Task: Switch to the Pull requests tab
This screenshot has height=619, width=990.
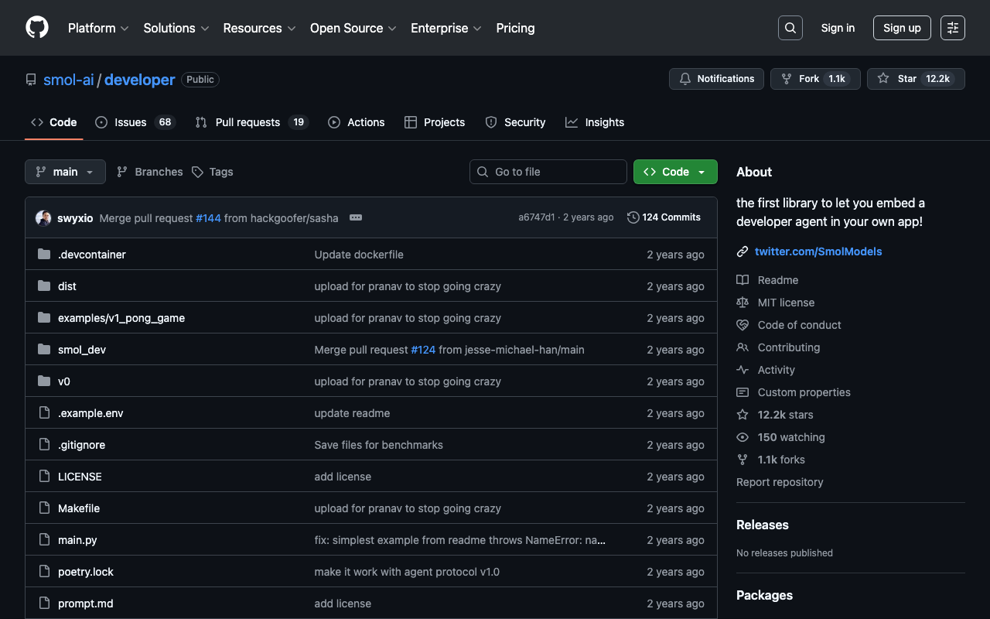Action: pyautogui.click(x=251, y=122)
